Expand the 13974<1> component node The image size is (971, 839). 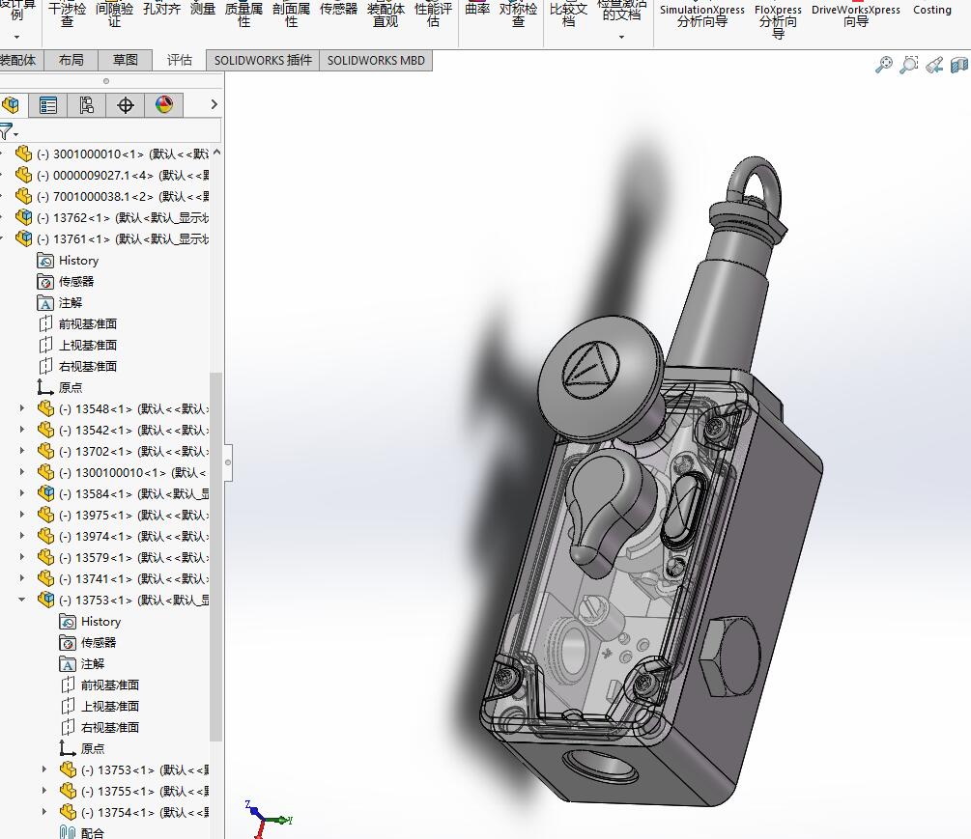coord(22,536)
